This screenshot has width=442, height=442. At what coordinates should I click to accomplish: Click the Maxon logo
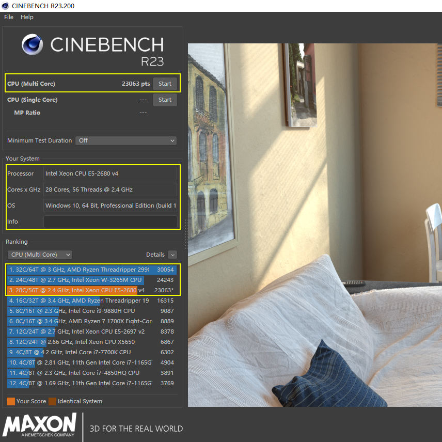(39, 425)
